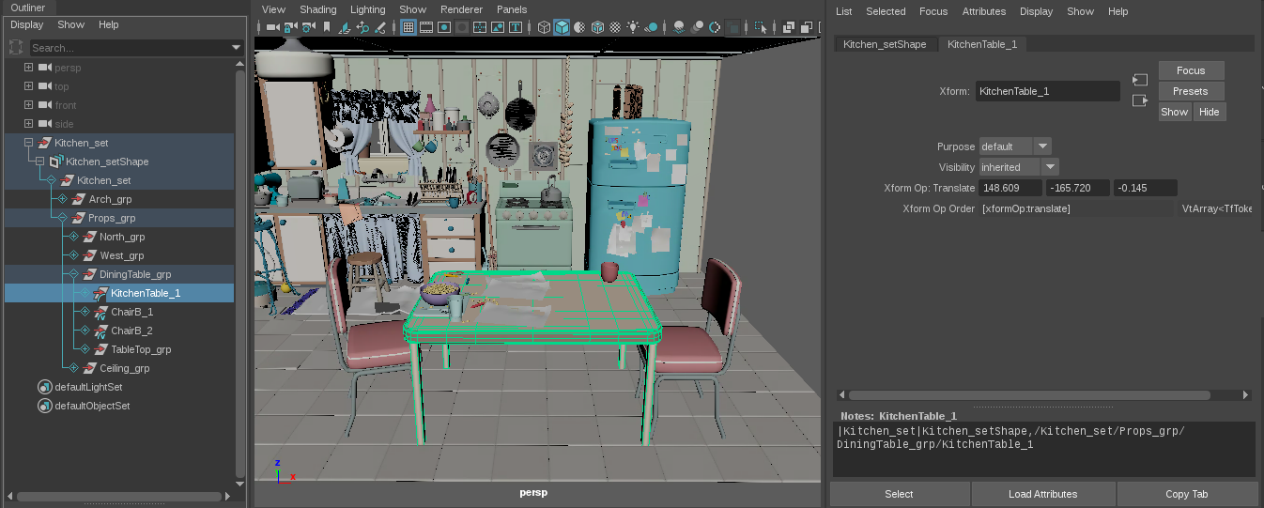Click the outliner filter icon beside Search
Image resolution: width=1264 pixels, height=508 pixels.
[16, 47]
